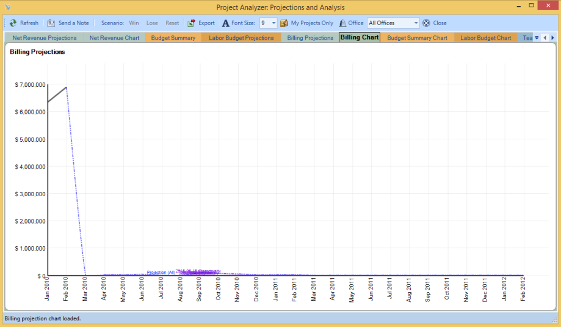Click the Send a Note icon

point(51,23)
